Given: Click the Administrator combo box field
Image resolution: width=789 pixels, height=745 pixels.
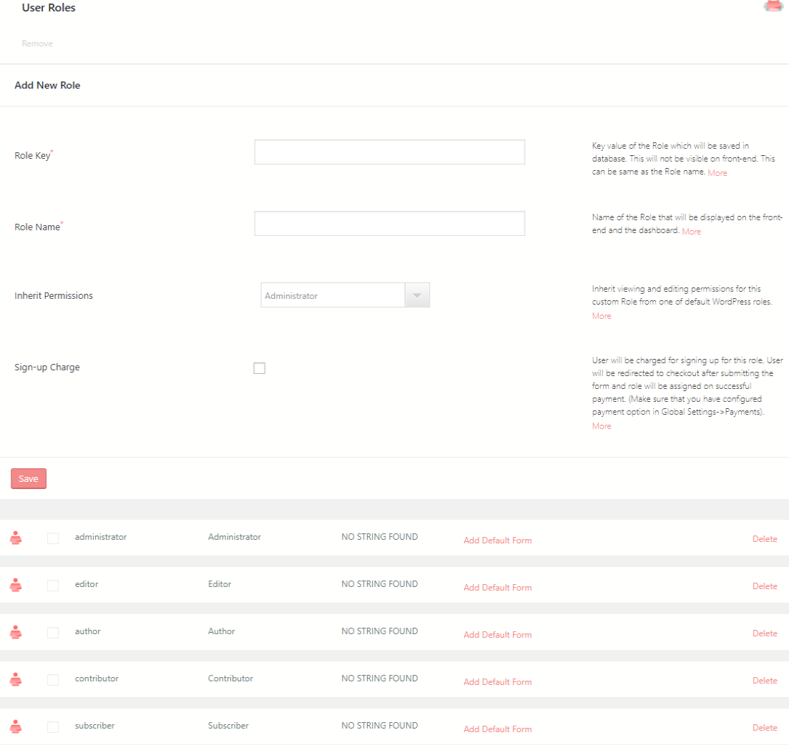Looking at the screenshot, I should (x=333, y=295).
